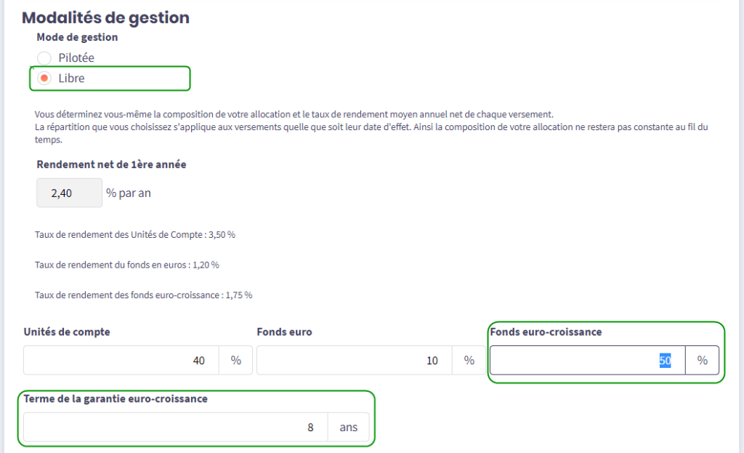Click the 'ans' unit suffix box

[348, 428]
